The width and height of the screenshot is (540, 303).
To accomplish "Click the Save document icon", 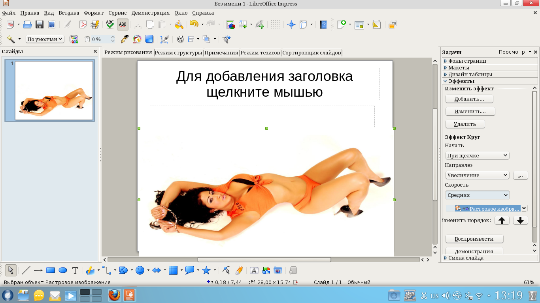I will tap(40, 24).
